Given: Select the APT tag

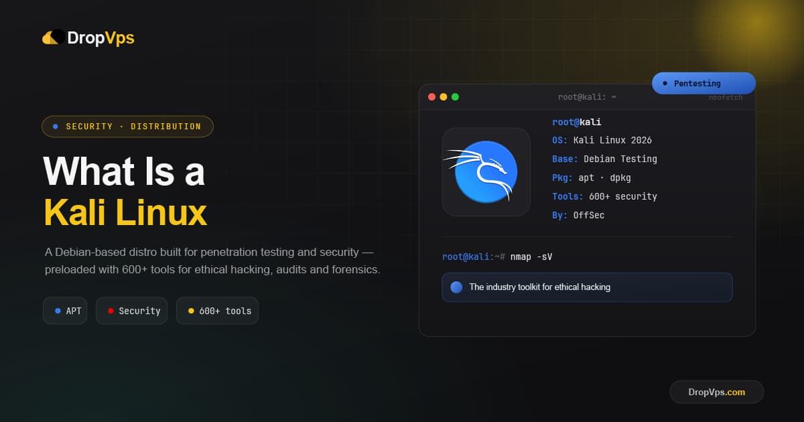Looking at the screenshot, I should click(x=65, y=311).
